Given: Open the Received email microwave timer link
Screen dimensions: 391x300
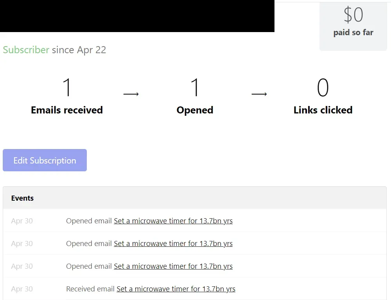Looking at the screenshot, I should click(x=176, y=289).
